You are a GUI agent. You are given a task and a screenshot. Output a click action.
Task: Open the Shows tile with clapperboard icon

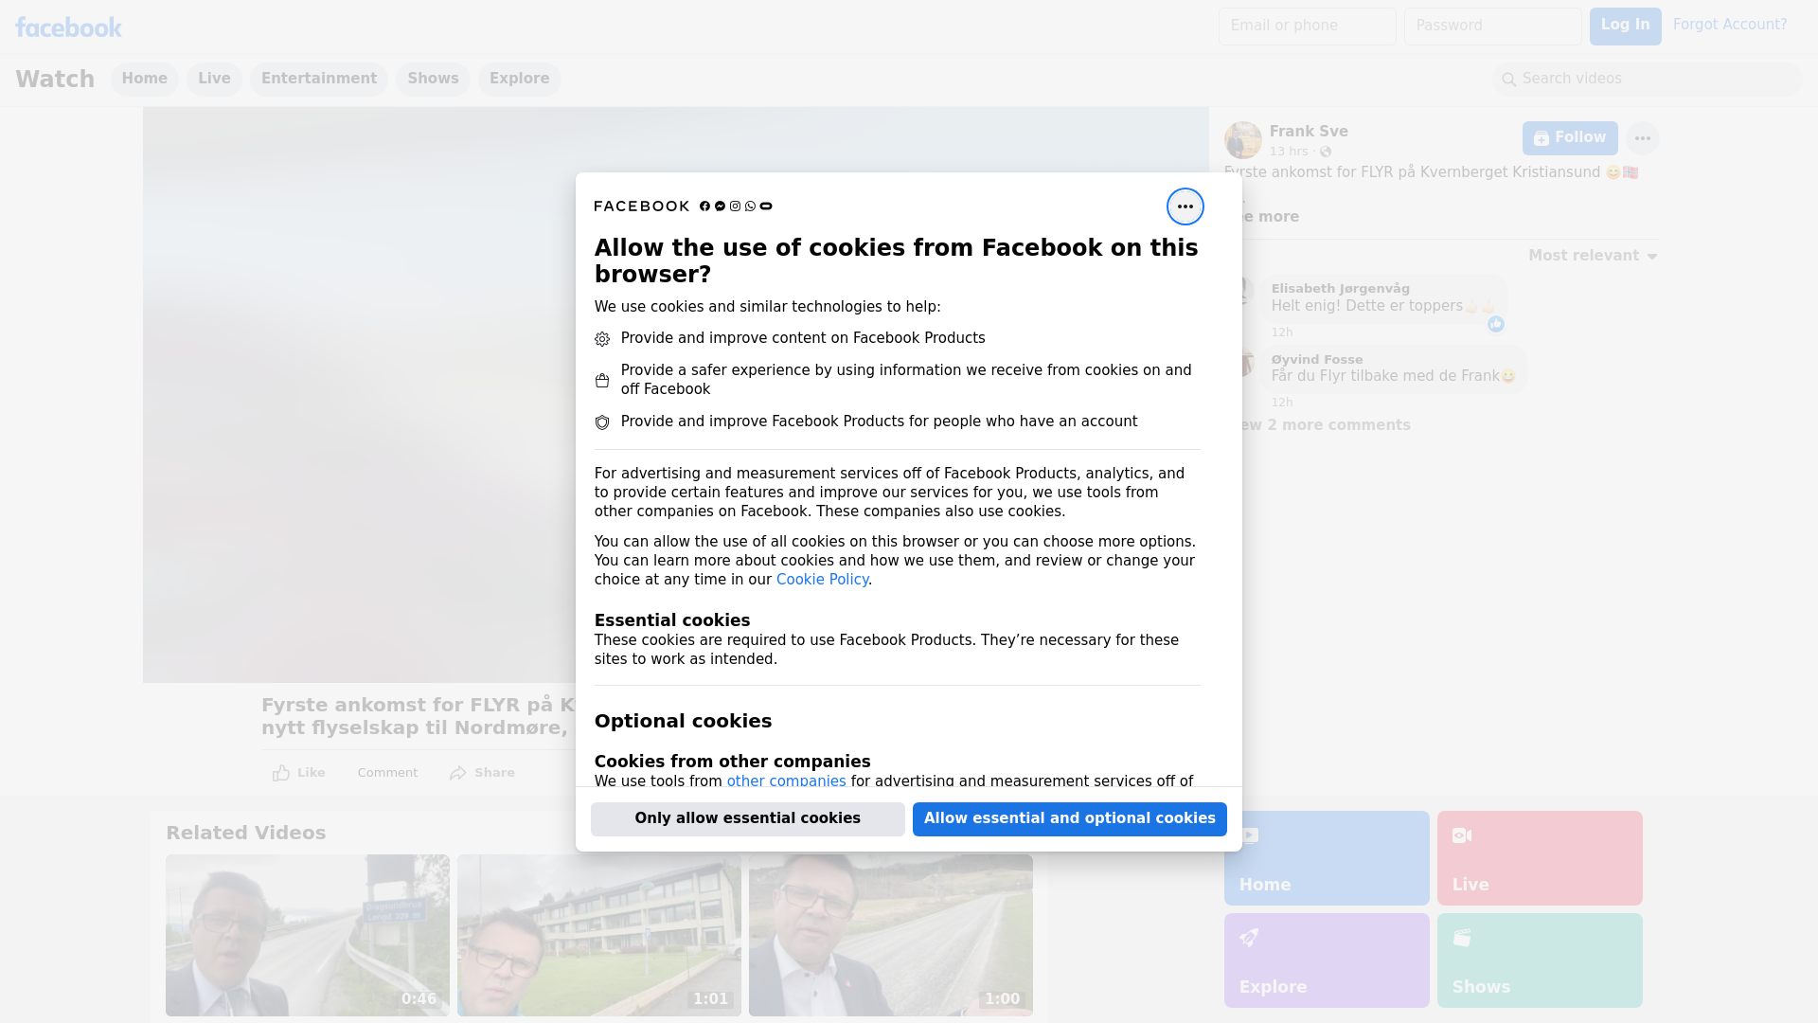[x=1540, y=960]
